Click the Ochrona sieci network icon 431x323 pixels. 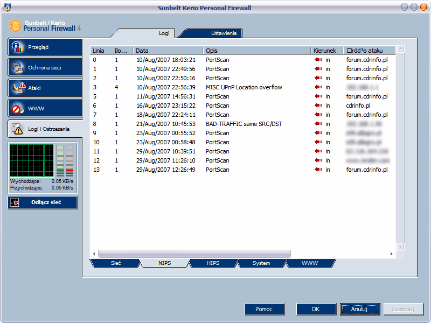pyautogui.click(x=18, y=67)
